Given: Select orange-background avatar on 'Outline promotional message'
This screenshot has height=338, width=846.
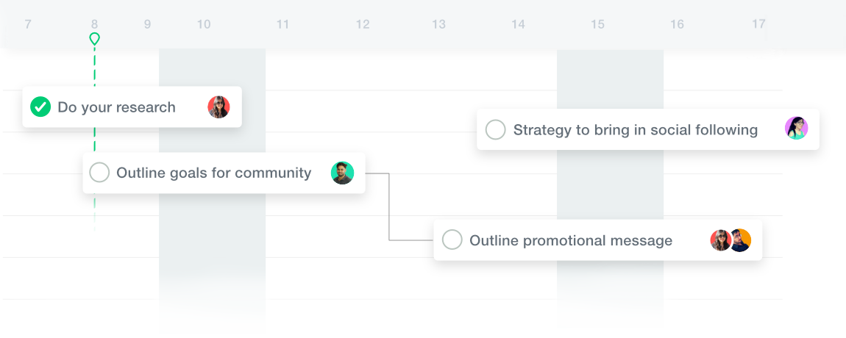Looking at the screenshot, I should pos(742,240).
